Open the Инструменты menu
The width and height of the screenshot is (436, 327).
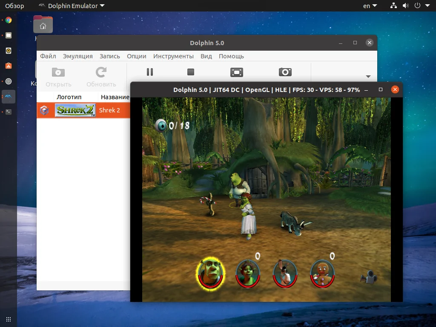(x=173, y=56)
